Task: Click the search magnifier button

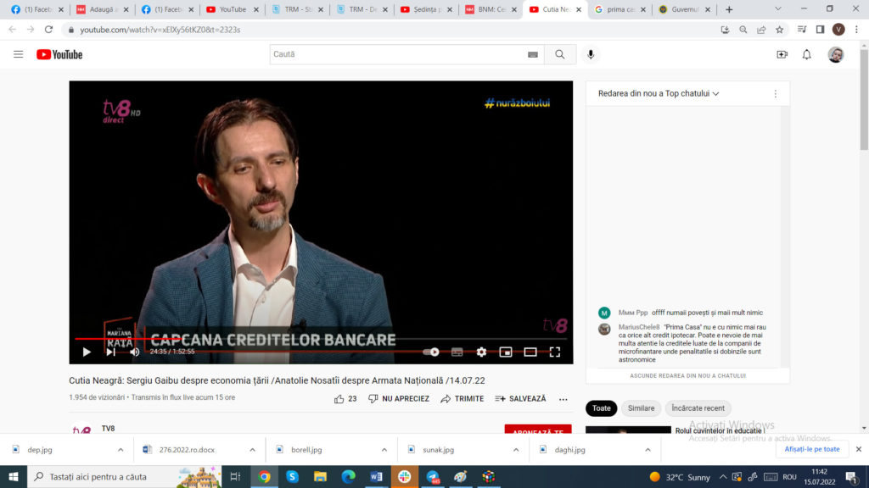Action: pyautogui.click(x=560, y=54)
